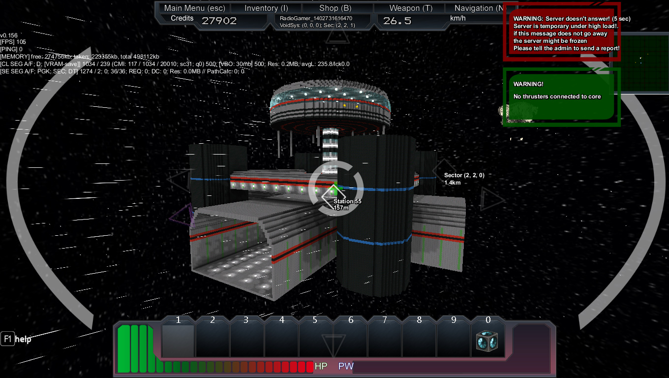Click the [PING] 0 readout

point(11,49)
